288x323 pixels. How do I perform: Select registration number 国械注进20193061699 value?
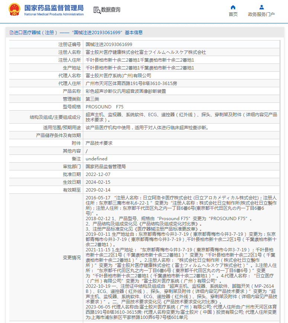click(109, 45)
